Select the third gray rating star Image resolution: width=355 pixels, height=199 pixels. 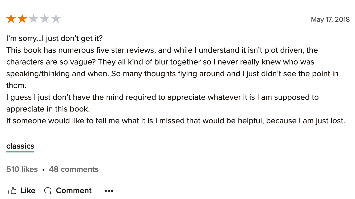33,19
